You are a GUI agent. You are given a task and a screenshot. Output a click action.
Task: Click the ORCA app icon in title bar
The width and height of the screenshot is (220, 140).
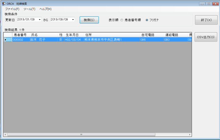[x=4, y=4]
